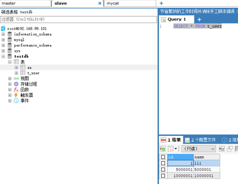The width and height of the screenshot is (238, 184).
Task: Open the (只读) mode dropdown
Action: (x=198, y=149)
